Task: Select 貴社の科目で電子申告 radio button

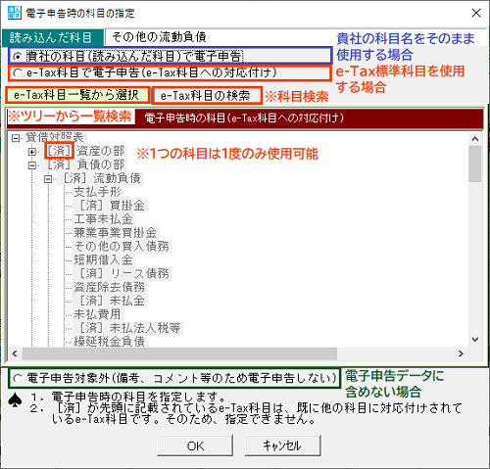Action: coord(17,57)
